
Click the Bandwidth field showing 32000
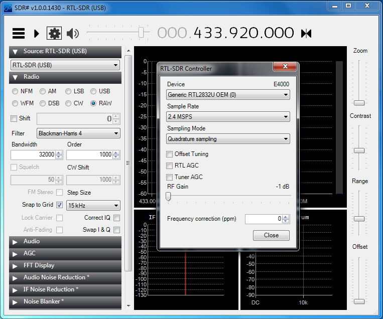click(x=33, y=155)
